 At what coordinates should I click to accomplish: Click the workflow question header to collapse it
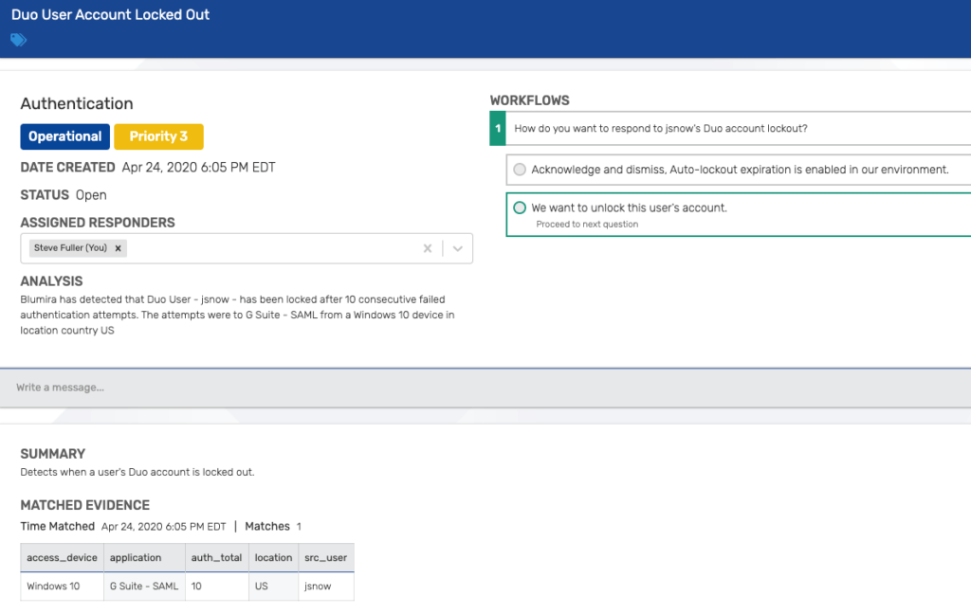[664, 128]
